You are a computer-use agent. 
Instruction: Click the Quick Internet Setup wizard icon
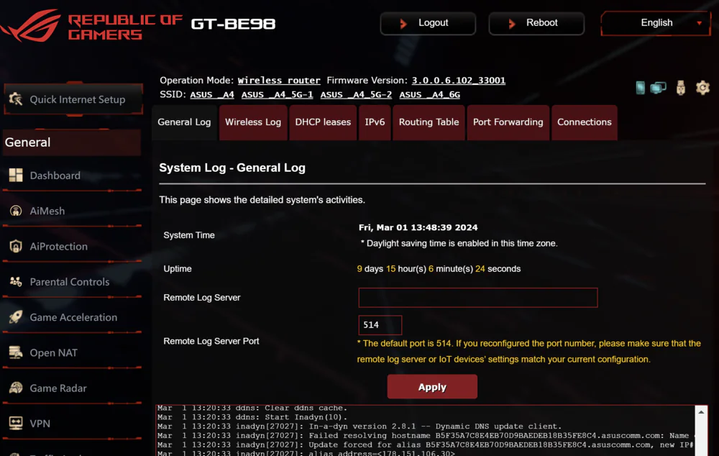[16, 99]
